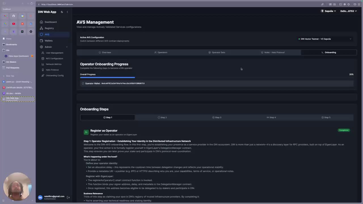363x204 pixels.
Task: Switch to the Operators tab
Action: point(161,52)
